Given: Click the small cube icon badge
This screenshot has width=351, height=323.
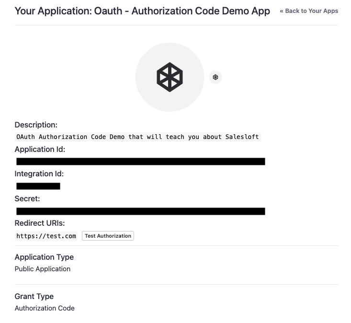Looking at the screenshot, I should pos(215,77).
